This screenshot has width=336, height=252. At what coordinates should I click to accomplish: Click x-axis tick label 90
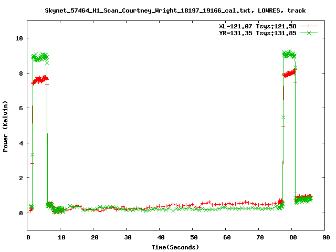pyautogui.click(x=326, y=237)
